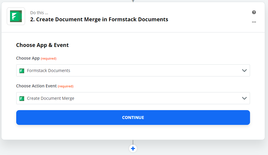This screenshot has height=155, width=268.
Task: Click Formstack icon inside Action Event field
Action: pyautogui.click(x=22, y=98)
